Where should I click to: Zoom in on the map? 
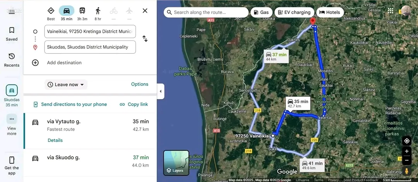(x=407, y=151)
